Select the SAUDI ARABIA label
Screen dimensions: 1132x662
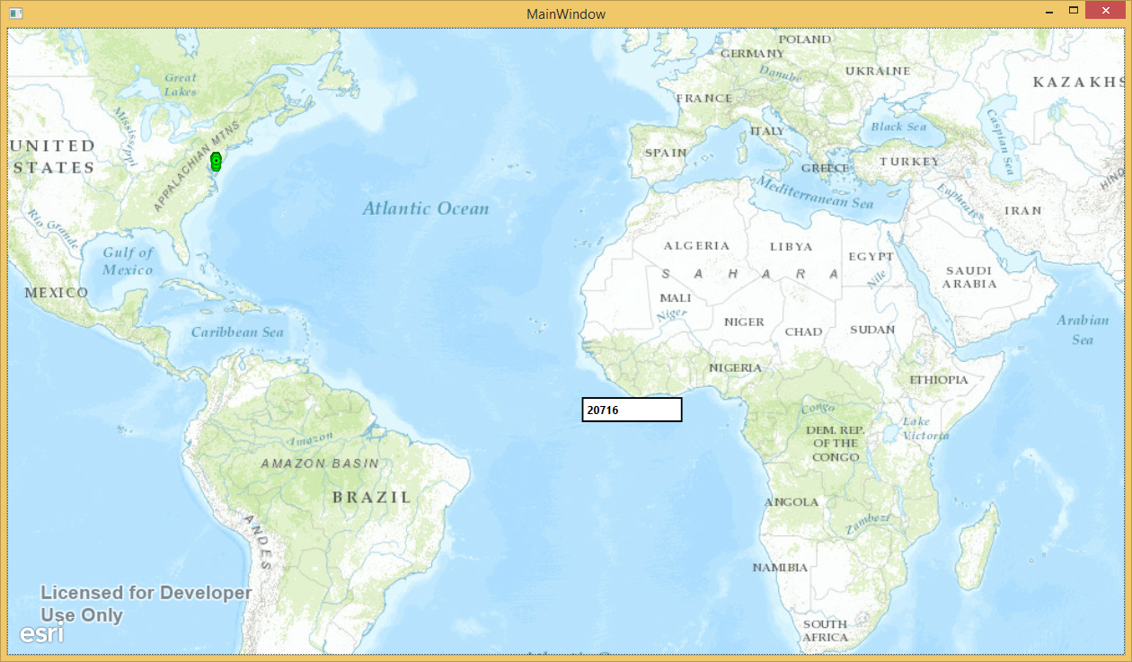tap(968, 277)
